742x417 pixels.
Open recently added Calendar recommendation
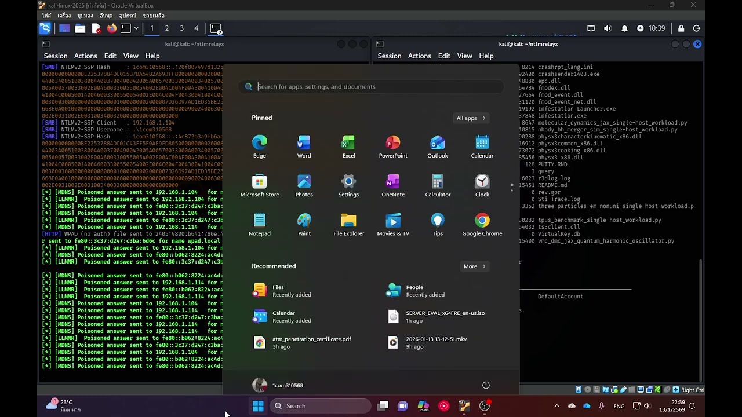point(282,317)
